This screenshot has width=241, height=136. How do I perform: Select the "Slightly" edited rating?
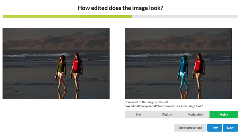[167, 115]
